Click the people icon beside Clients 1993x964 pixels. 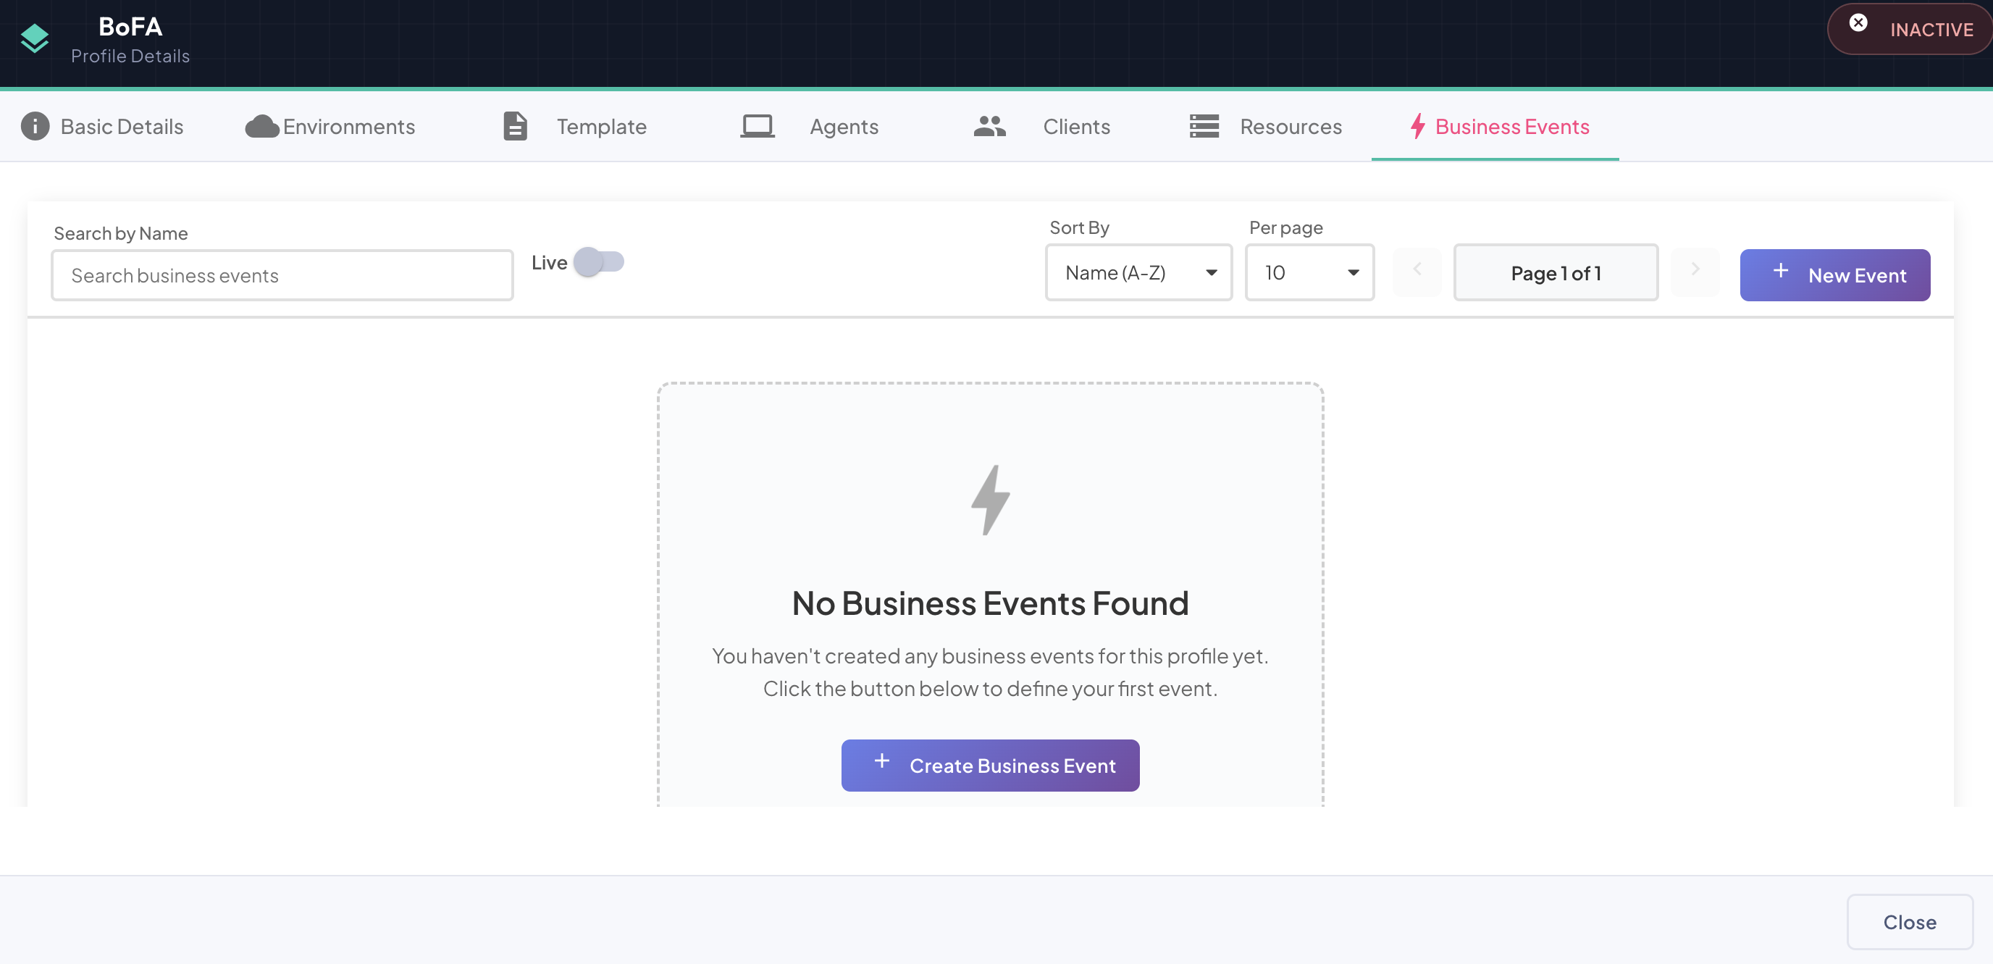989,126
